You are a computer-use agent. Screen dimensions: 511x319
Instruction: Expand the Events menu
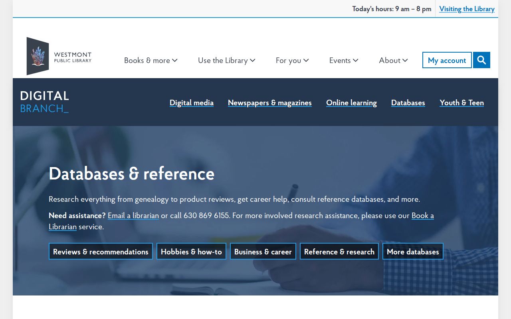click(x=344, y=60)
